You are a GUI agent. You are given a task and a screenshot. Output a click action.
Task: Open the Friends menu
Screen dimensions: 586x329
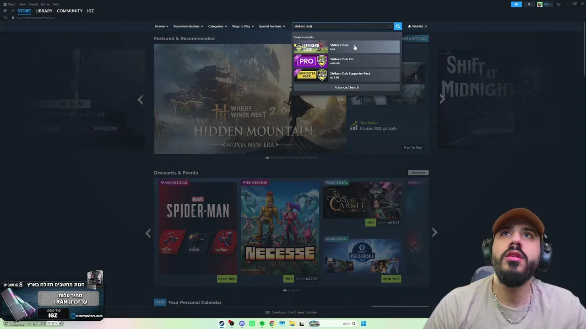tap(33, 4)
